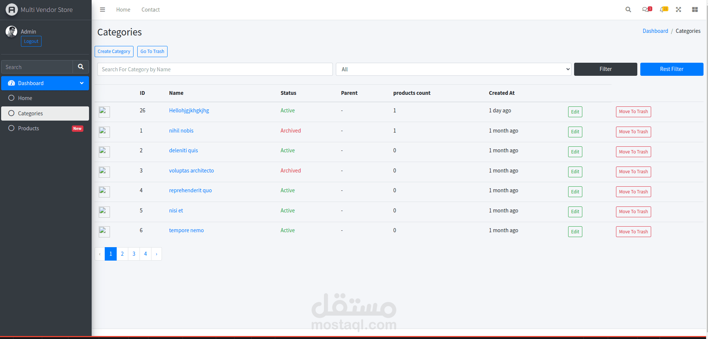Viewport: 708px width, 339px height.
Task: Open the Hellohjgjkhgkjhg category link
Action: (189, 111)
